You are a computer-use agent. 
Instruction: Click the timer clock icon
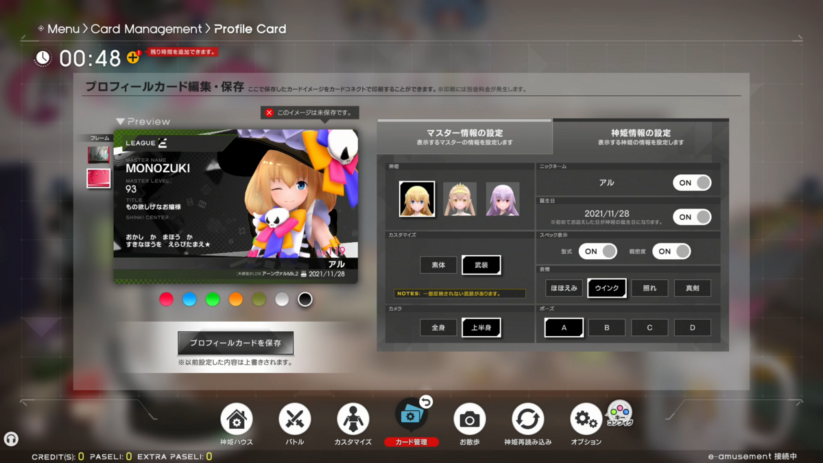(x=43, y=58)
